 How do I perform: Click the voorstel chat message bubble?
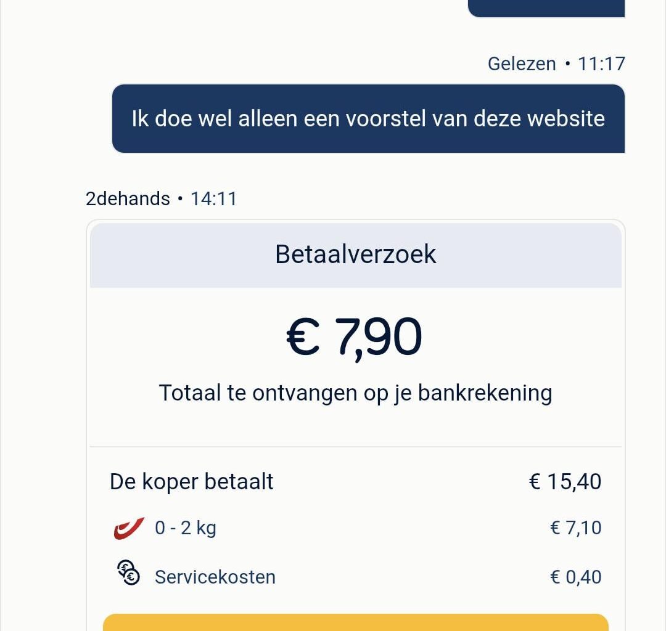coord(368,118)
